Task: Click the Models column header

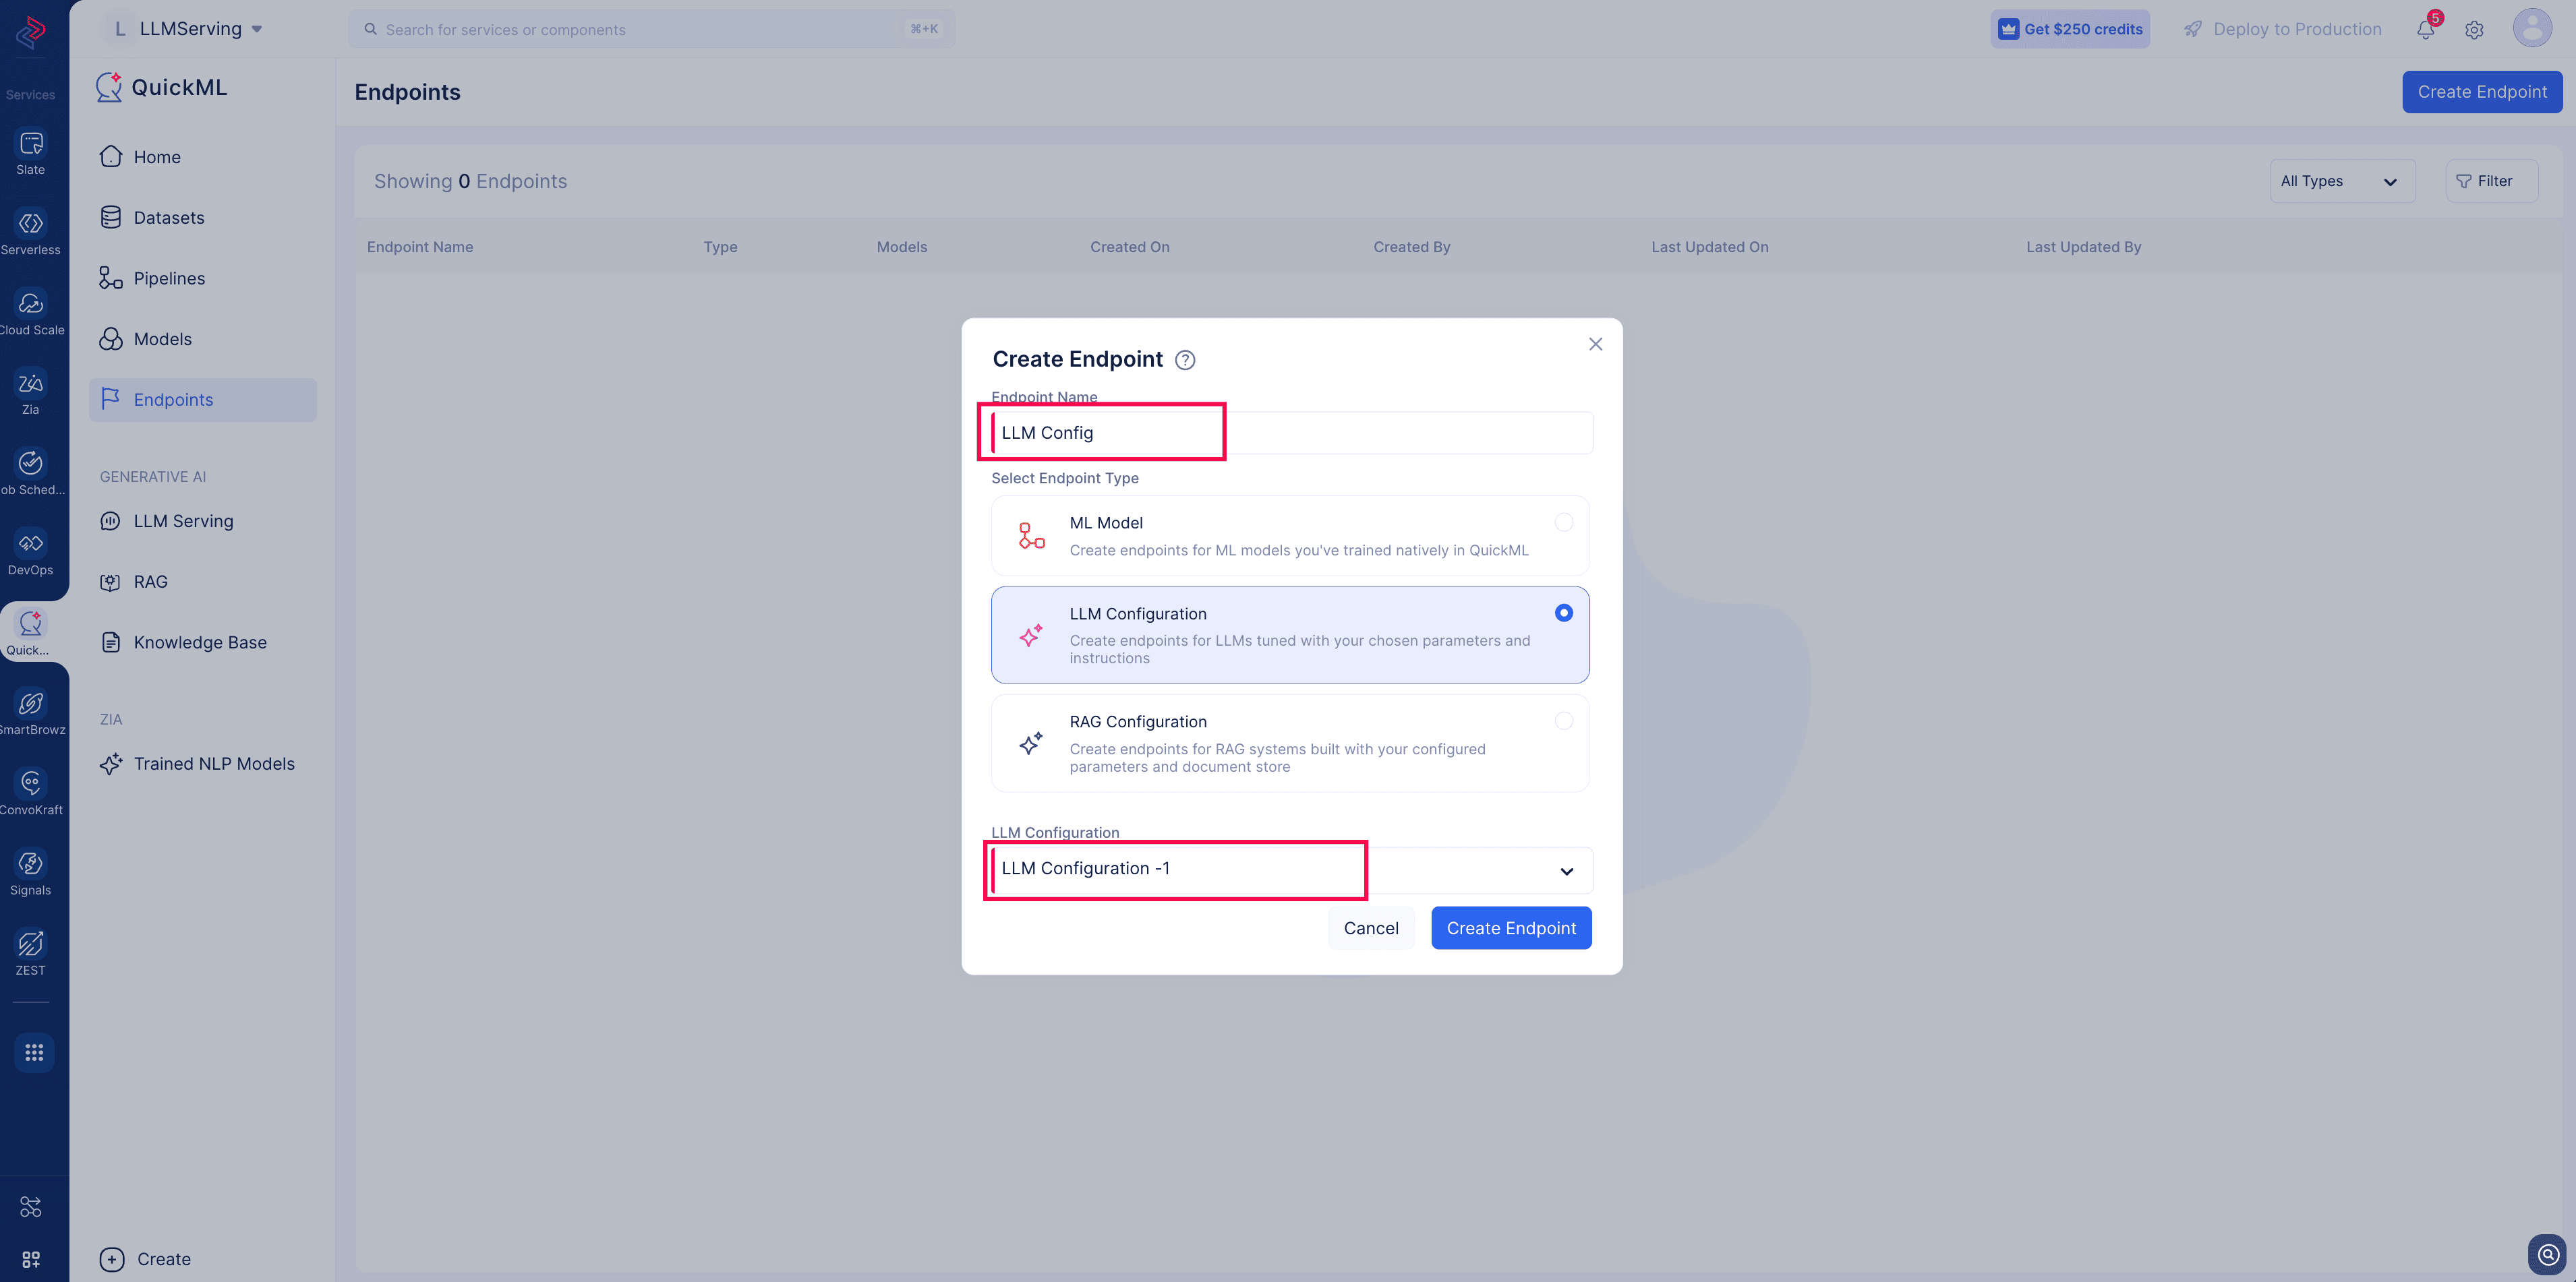Action: pos(902,247)
